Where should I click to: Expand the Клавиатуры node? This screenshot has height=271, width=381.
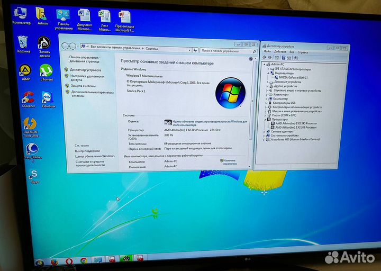(267, 94)
